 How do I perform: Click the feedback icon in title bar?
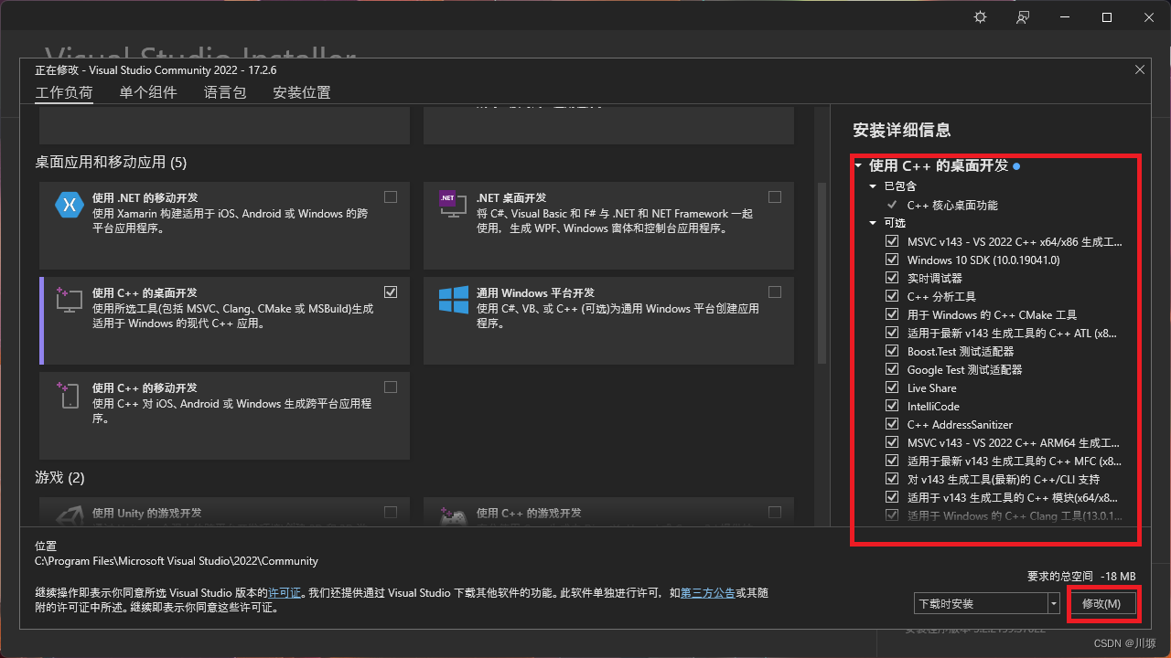click(1023, 16)
